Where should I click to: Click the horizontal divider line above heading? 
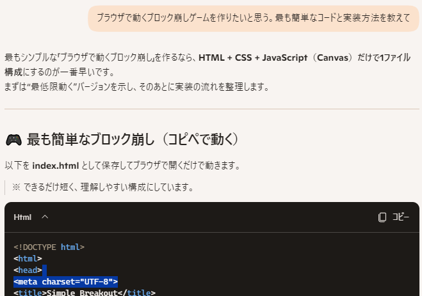(x=211, y=109)
